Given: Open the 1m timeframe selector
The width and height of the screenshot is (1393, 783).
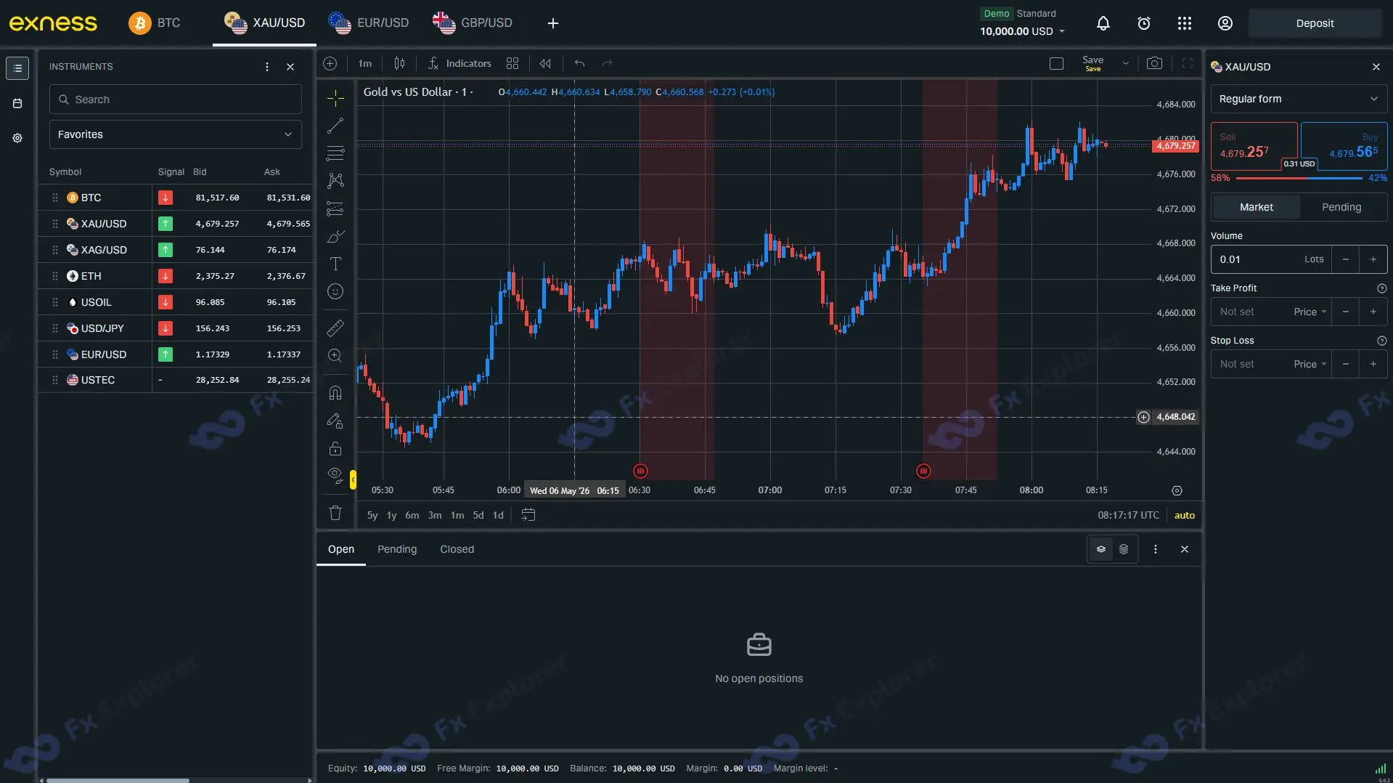Looking at the screenshot, I should pos(364,64).
